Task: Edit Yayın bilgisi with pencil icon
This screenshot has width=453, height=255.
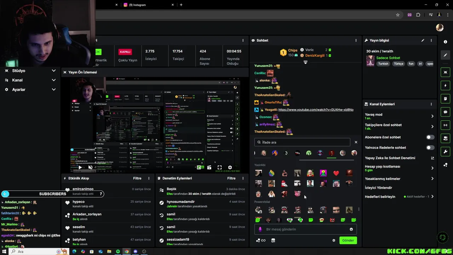Action: click(423, 40)
